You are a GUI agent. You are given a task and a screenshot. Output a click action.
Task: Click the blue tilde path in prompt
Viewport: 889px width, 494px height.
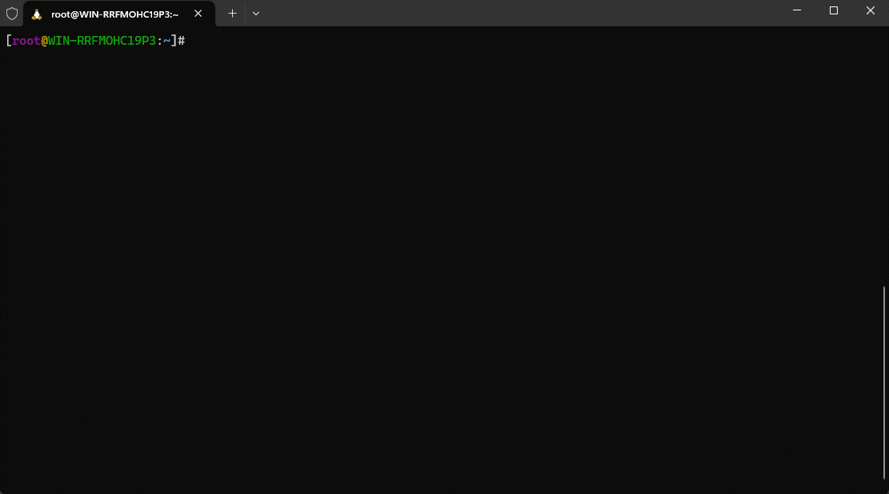(x=167, y=41)
